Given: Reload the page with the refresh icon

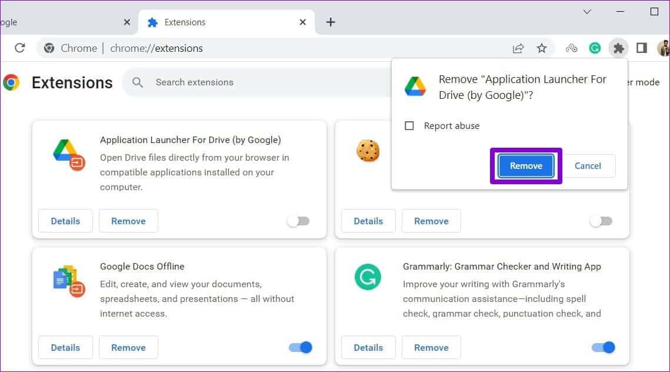Looking at the screenshot, I should 19,48.
